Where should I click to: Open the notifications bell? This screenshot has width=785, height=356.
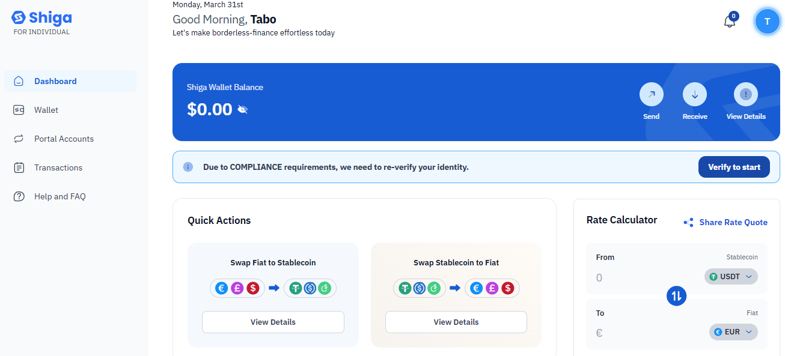[x=730, y=22]
